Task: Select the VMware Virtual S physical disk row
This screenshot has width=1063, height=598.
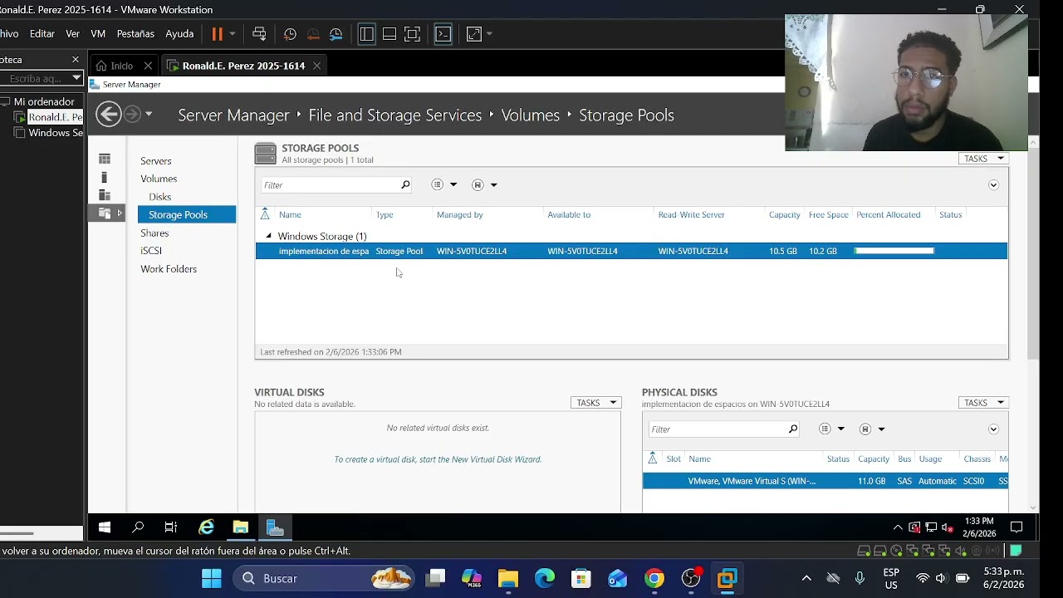Action: coord(825,481)
